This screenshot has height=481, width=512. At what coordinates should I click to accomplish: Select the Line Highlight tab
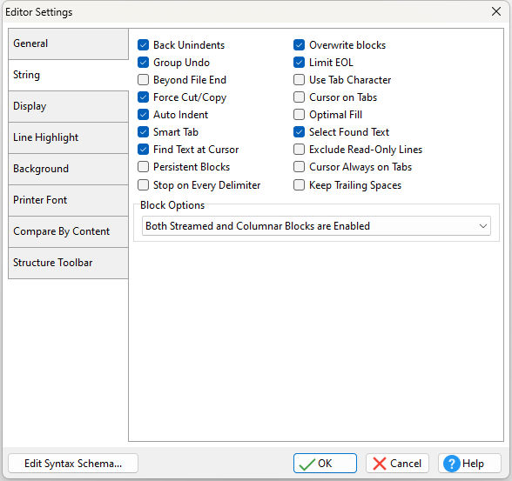tap(68, 137)
